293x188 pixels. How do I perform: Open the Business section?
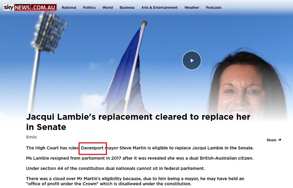(x=127, y=8)
